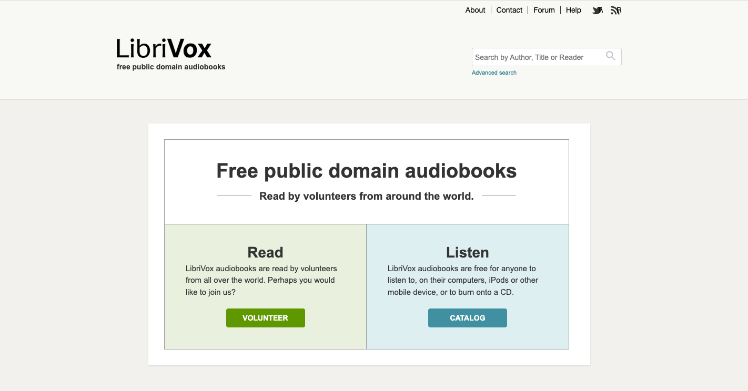Image resolution: width=748 pixels, height=391 pixels.
Task: Click the 'Read by volunteers from around the world' subtitle
Action: tap(366, 196)
